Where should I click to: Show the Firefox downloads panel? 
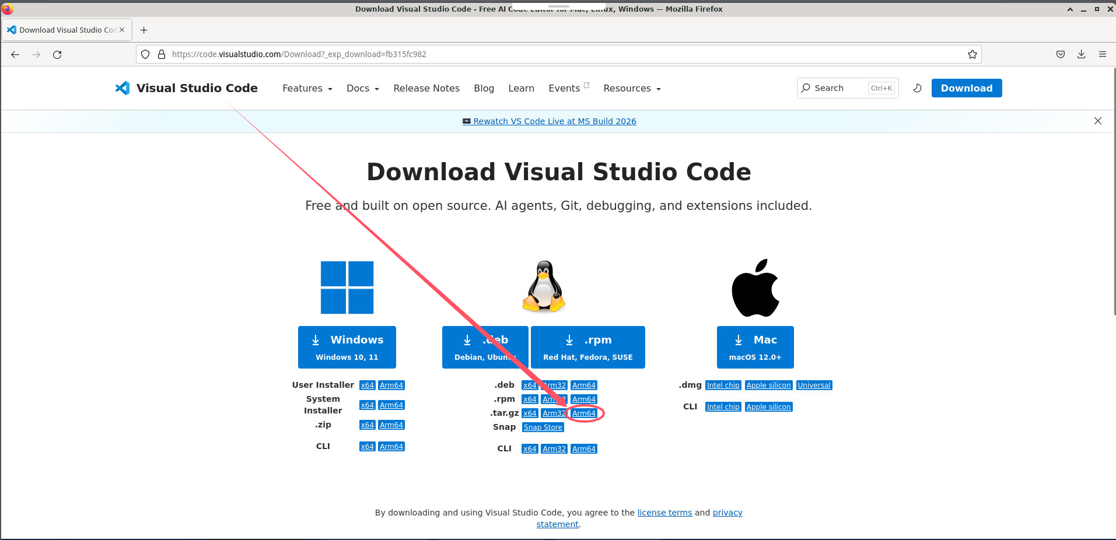click(1081, 54)
